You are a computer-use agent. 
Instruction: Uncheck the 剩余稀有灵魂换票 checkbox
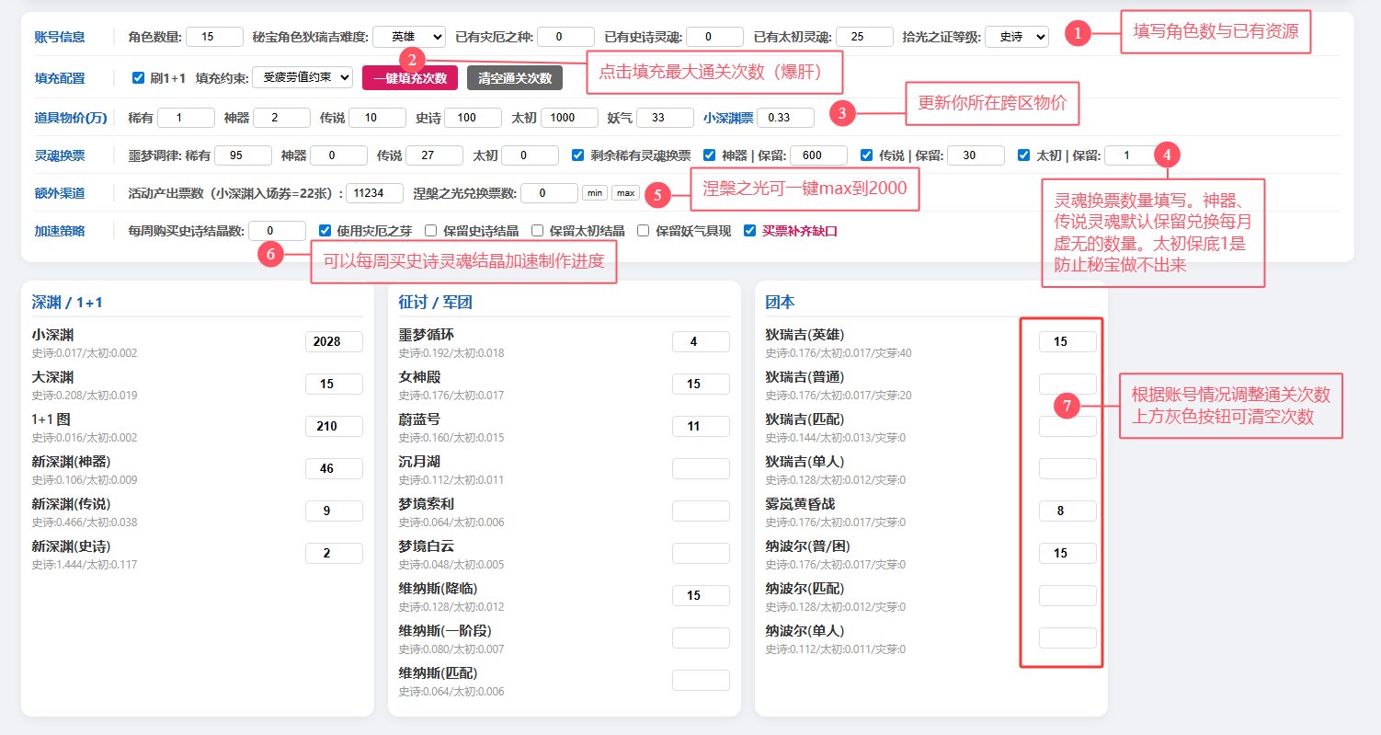[576, 155]
